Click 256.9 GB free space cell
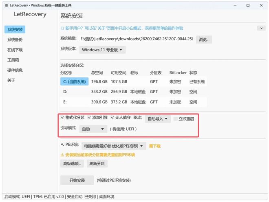Image resolution: width=269 pixels, height=202 pixels. [119, 92]
